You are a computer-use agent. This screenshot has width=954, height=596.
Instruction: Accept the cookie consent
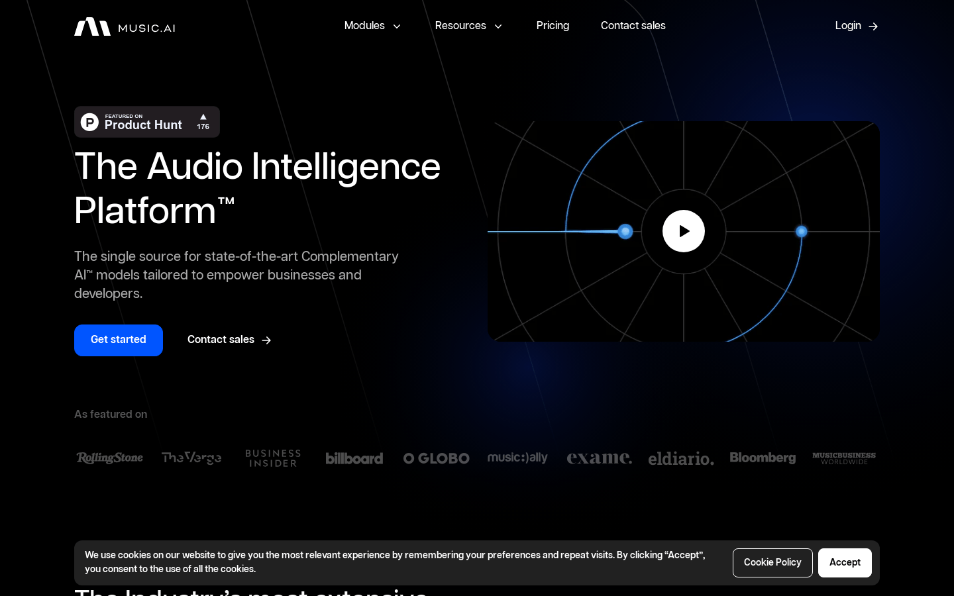(845, 562)
